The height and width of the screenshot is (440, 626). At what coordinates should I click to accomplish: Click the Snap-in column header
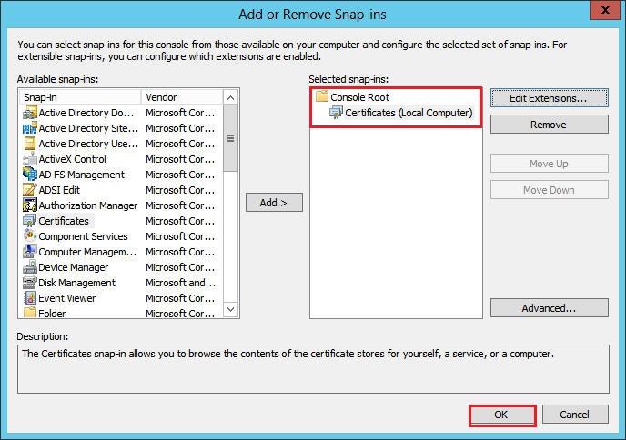[x=80, y=97]
